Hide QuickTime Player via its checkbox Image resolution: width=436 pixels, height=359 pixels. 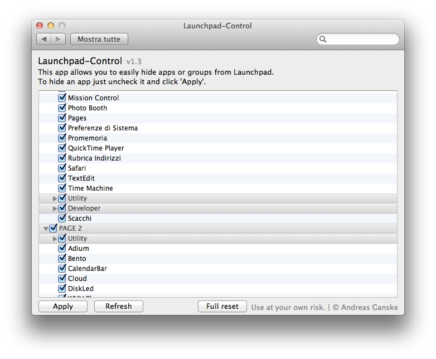(62, 148)
